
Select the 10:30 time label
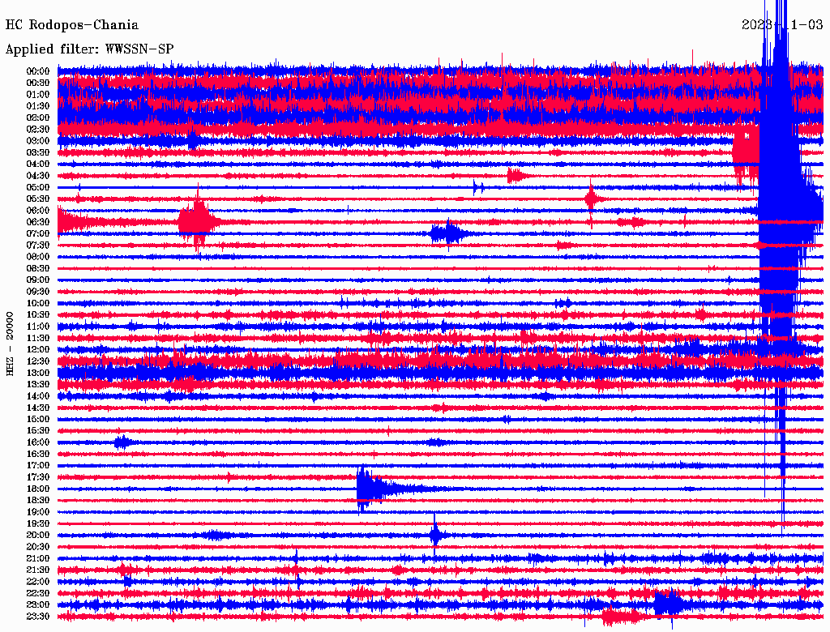[37, 315]
